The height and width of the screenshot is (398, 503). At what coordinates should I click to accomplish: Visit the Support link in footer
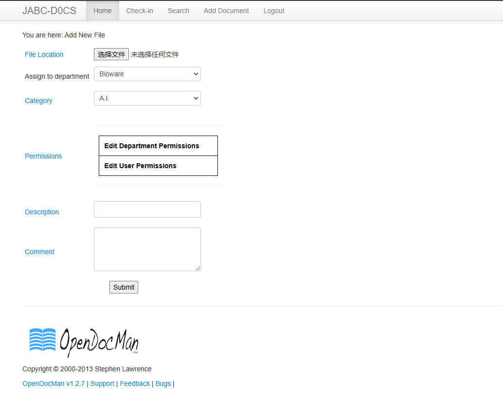[x=102, y=383]
